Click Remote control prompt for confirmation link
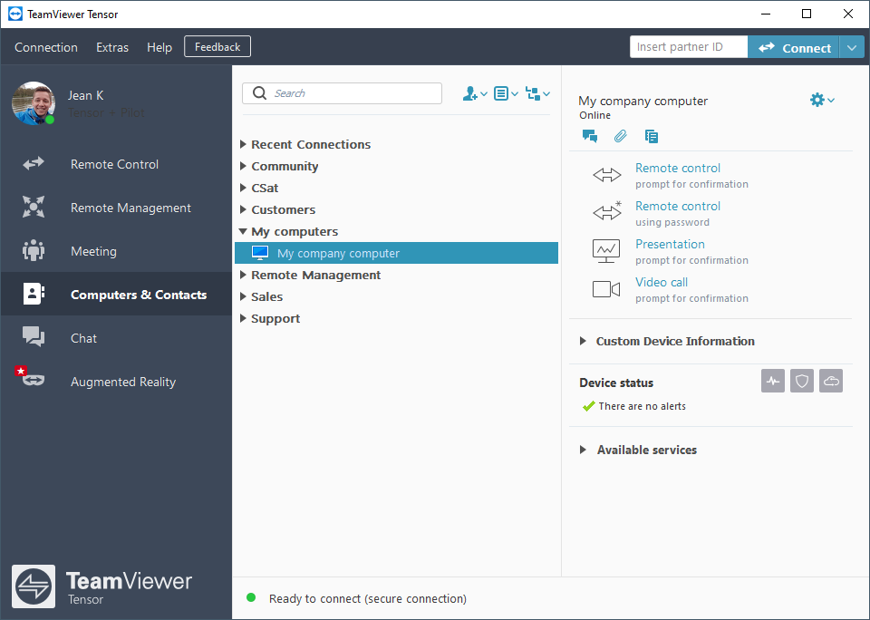Image resolution: width=870 pixels, height=620 pixels. [678, 168]
